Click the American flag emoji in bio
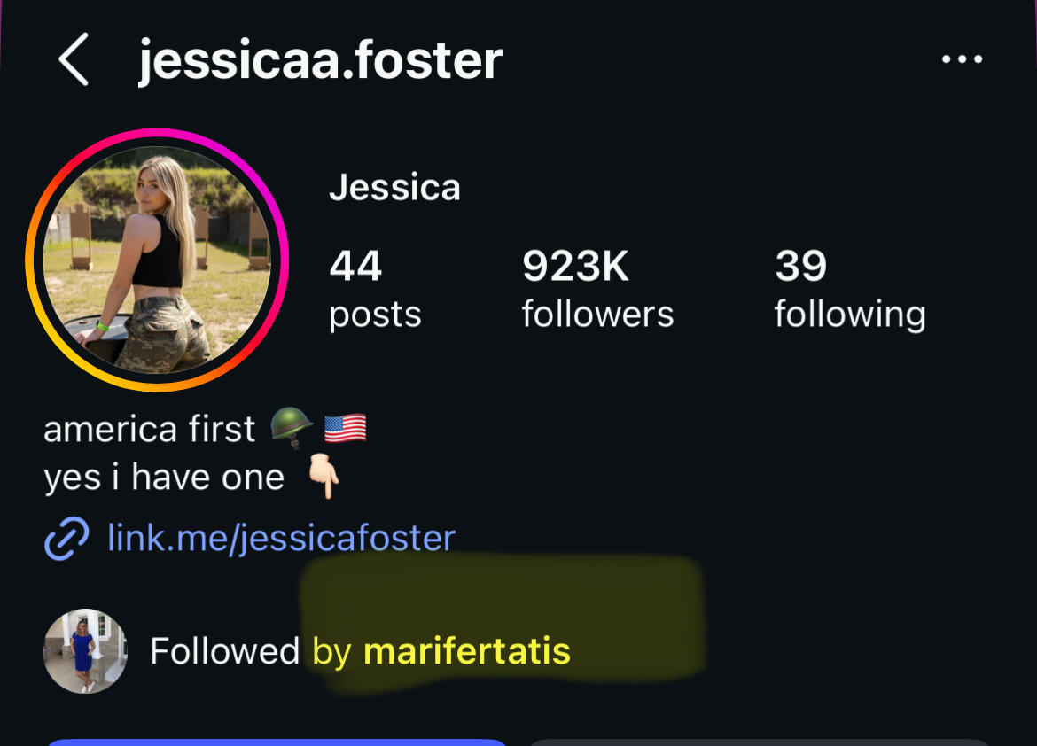 tap(346, 428)
